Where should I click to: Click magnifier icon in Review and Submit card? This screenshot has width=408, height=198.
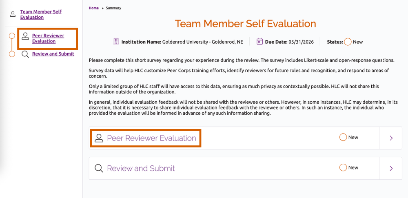pyautogui.click(x=99, y=168)
